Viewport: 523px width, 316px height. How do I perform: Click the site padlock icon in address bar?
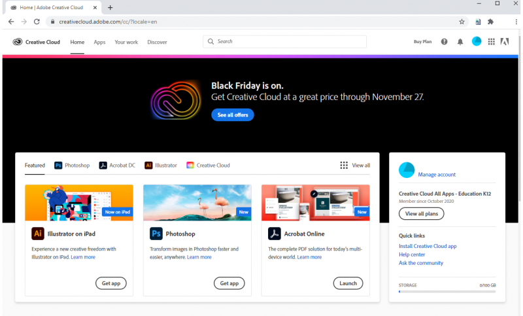pos(52,22)
